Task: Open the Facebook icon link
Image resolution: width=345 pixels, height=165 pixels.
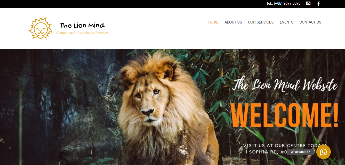Action: (319, 4)
